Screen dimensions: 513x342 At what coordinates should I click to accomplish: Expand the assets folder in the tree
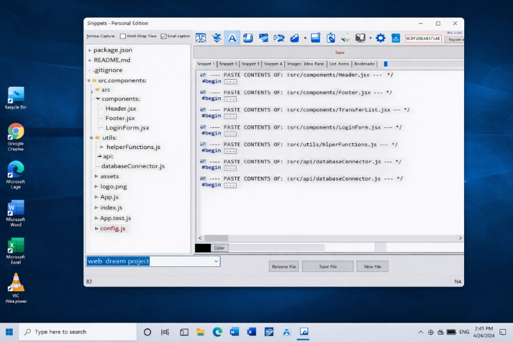coord(96,176)
